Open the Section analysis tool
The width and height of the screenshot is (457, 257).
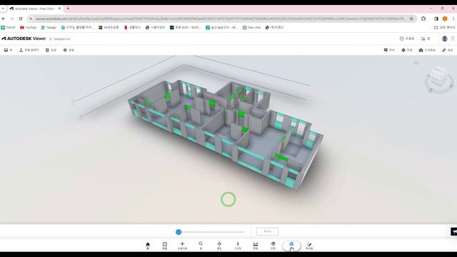273,246
